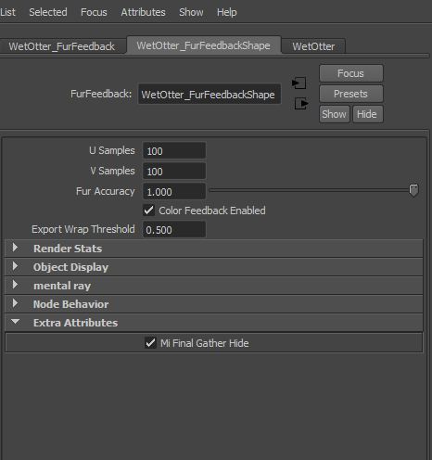432x460 pixels.
Task: Open the List menu
Action: coord(7,12)
